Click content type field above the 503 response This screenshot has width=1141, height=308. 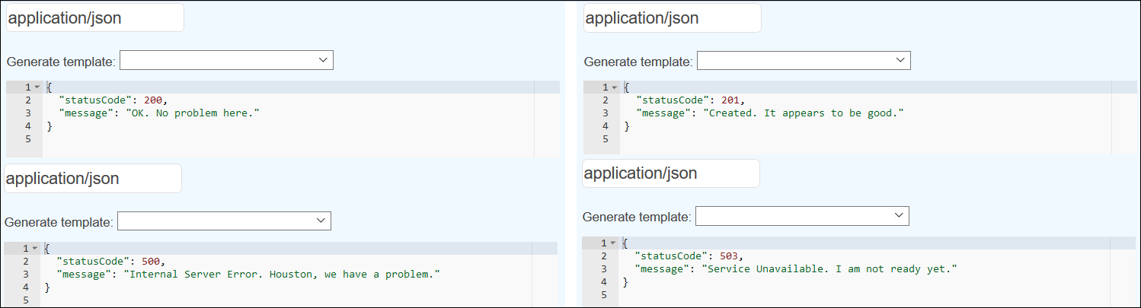(670, 173)
